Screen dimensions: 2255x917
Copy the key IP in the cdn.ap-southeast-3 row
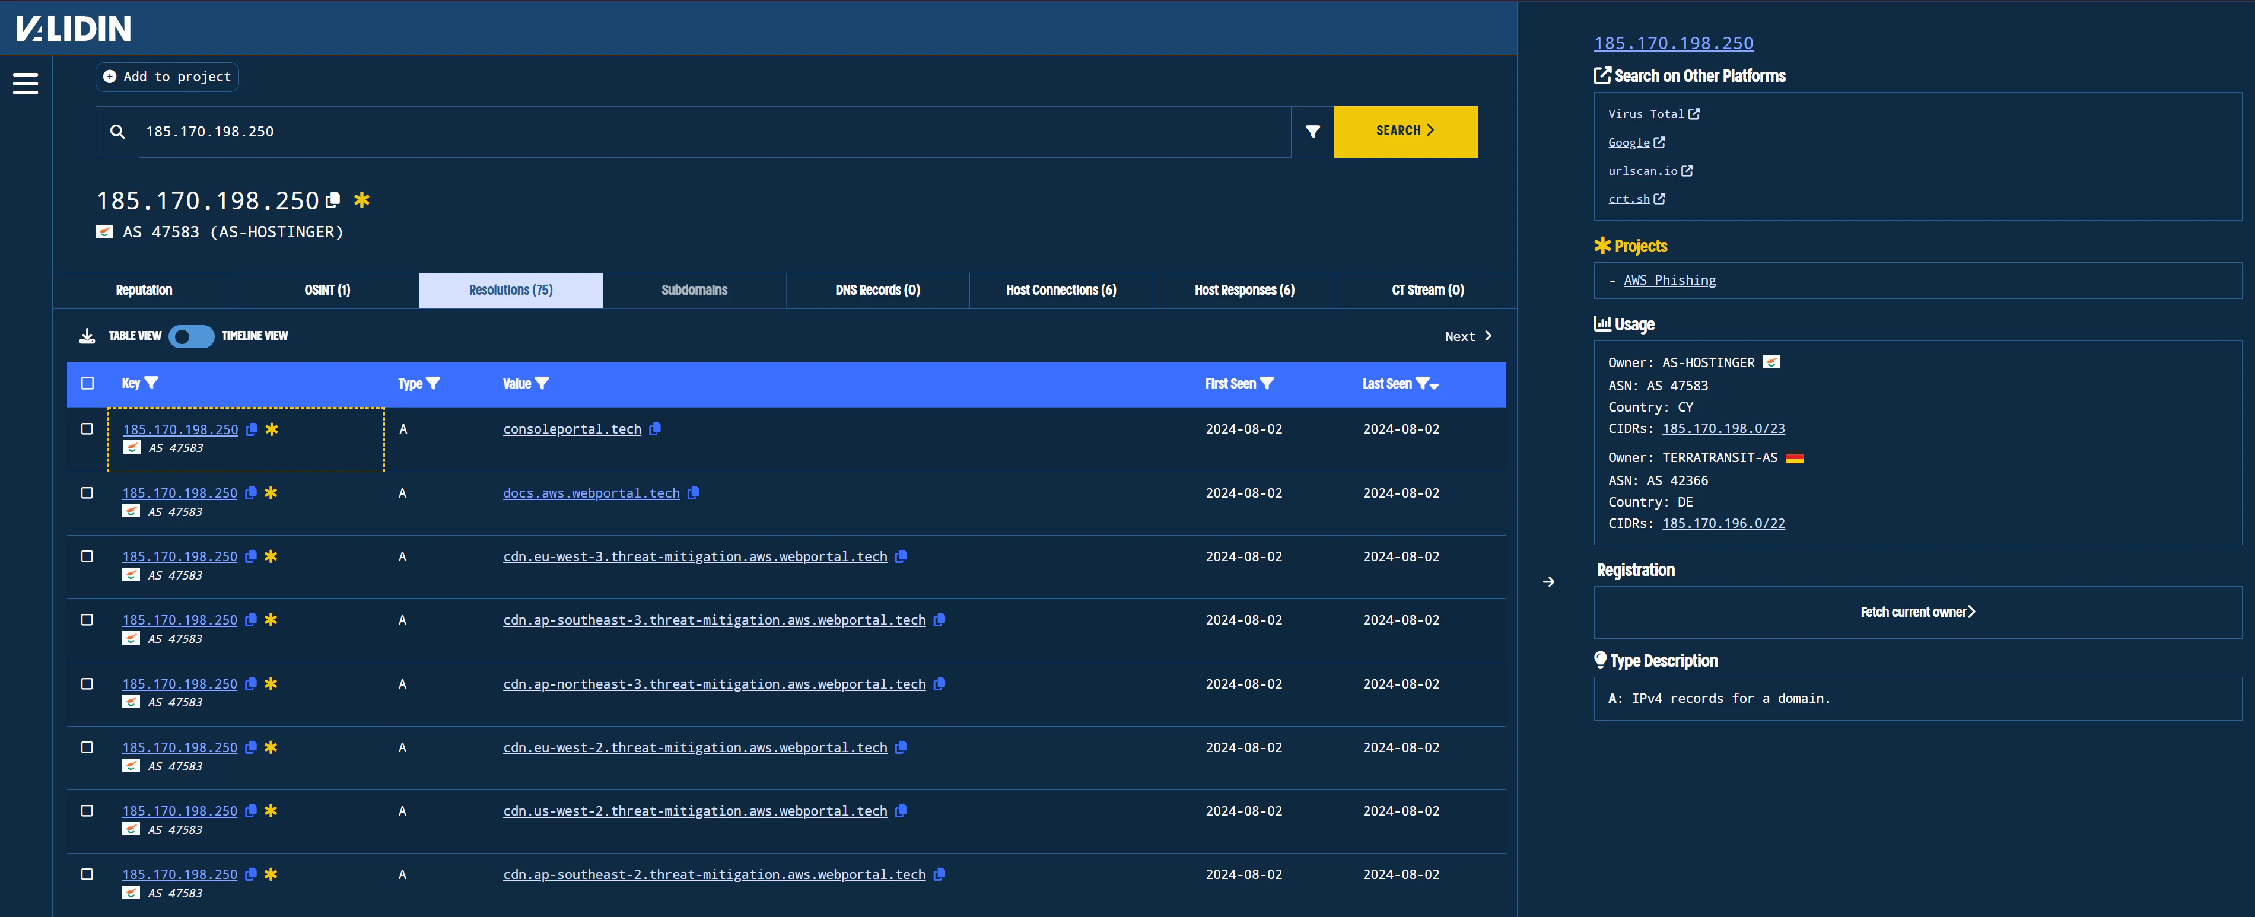251,619
